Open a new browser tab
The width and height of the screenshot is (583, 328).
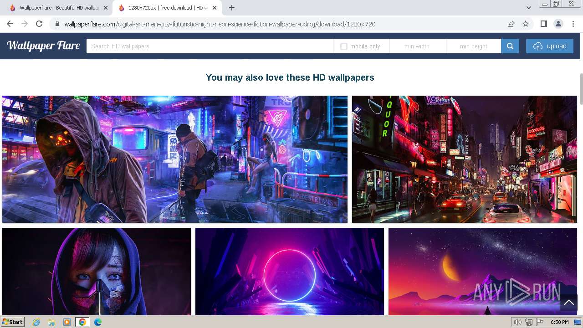(232, 8)
